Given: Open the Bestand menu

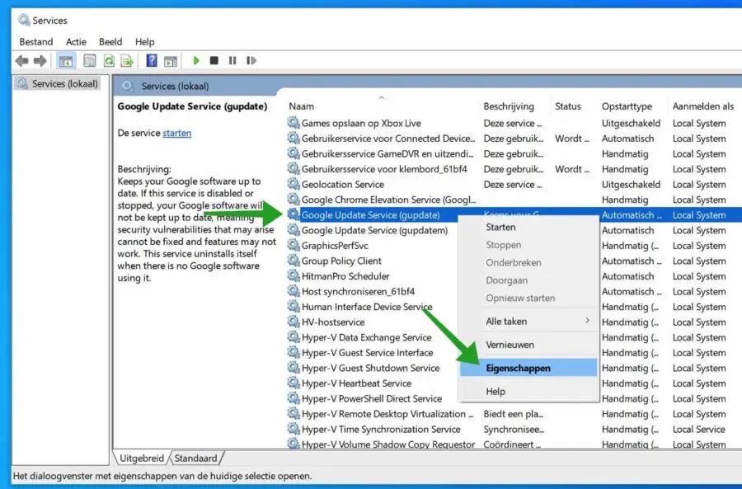Looking at the screenshot, I should pos(36,42).
